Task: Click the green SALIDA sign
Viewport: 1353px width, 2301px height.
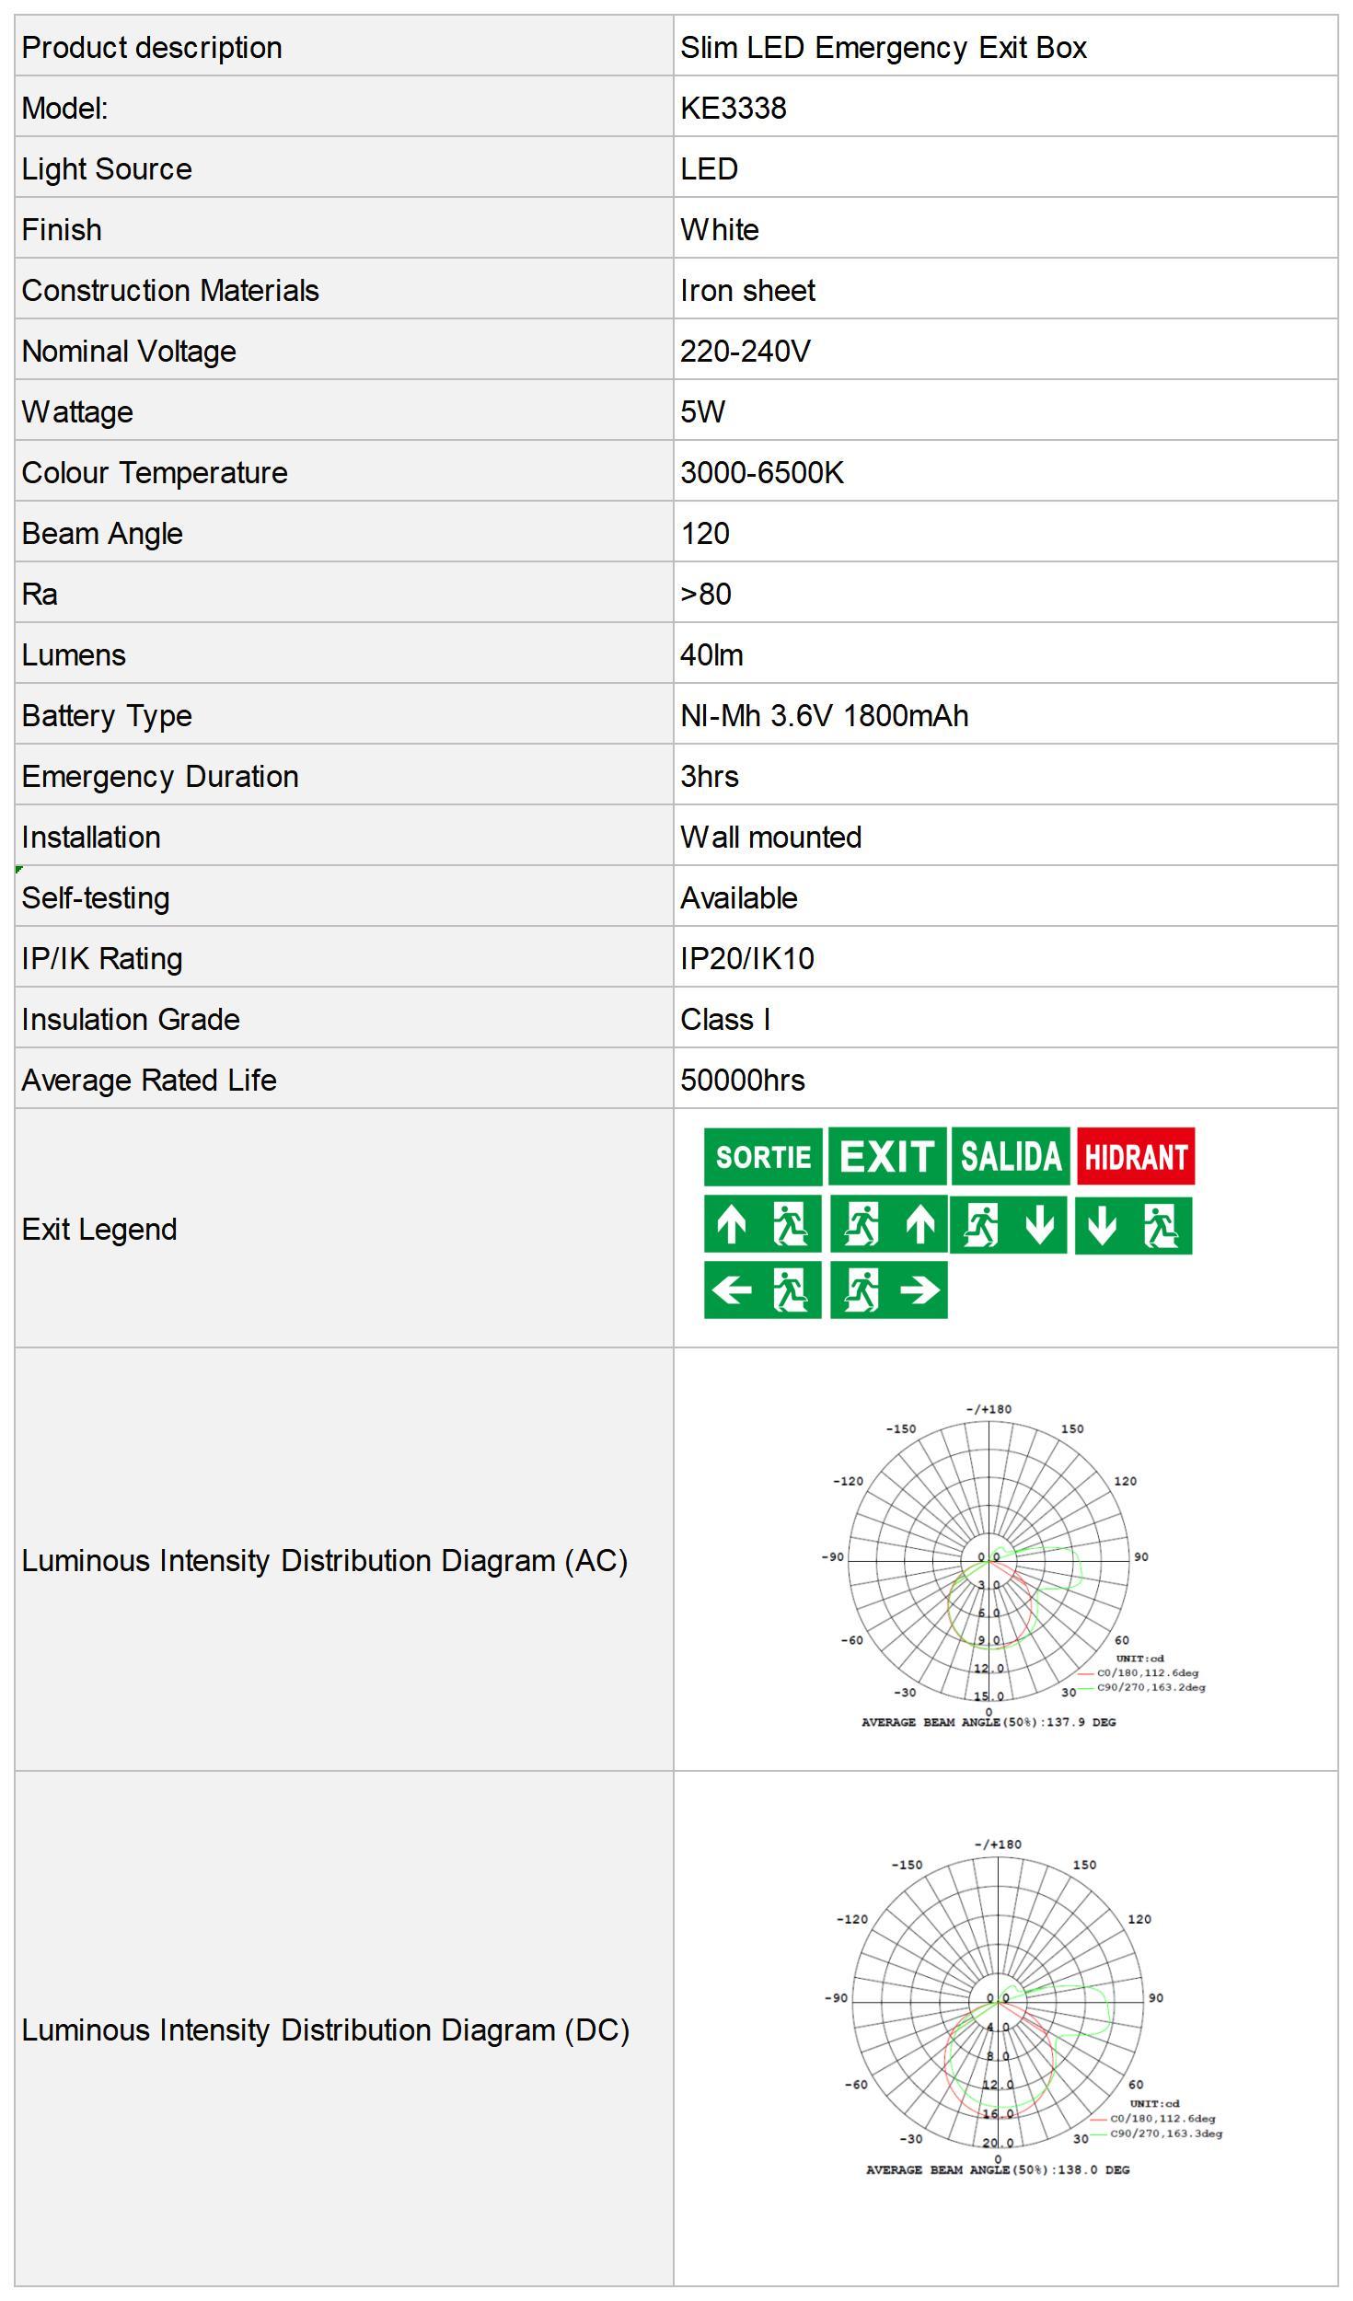Action: (x=1011, y=1156)
